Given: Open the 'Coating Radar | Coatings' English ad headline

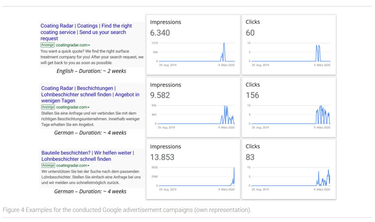Looking at the screenshot, I should 86,32.
